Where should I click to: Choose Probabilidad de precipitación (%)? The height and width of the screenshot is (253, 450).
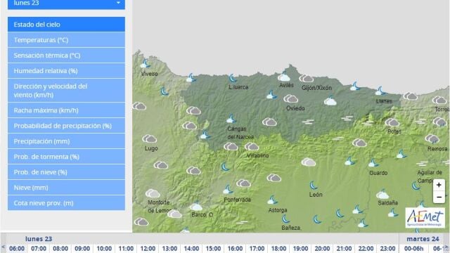[66, 126]
